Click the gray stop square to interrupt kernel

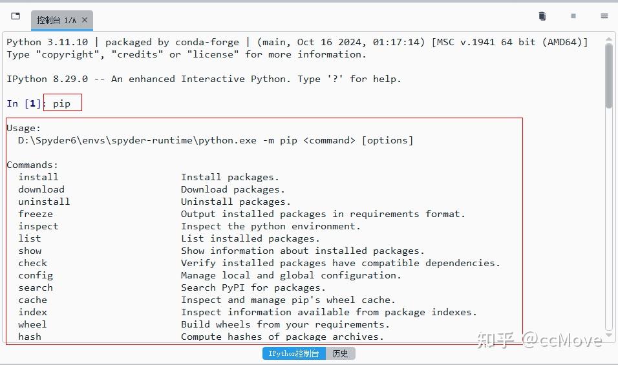point(573,16)
